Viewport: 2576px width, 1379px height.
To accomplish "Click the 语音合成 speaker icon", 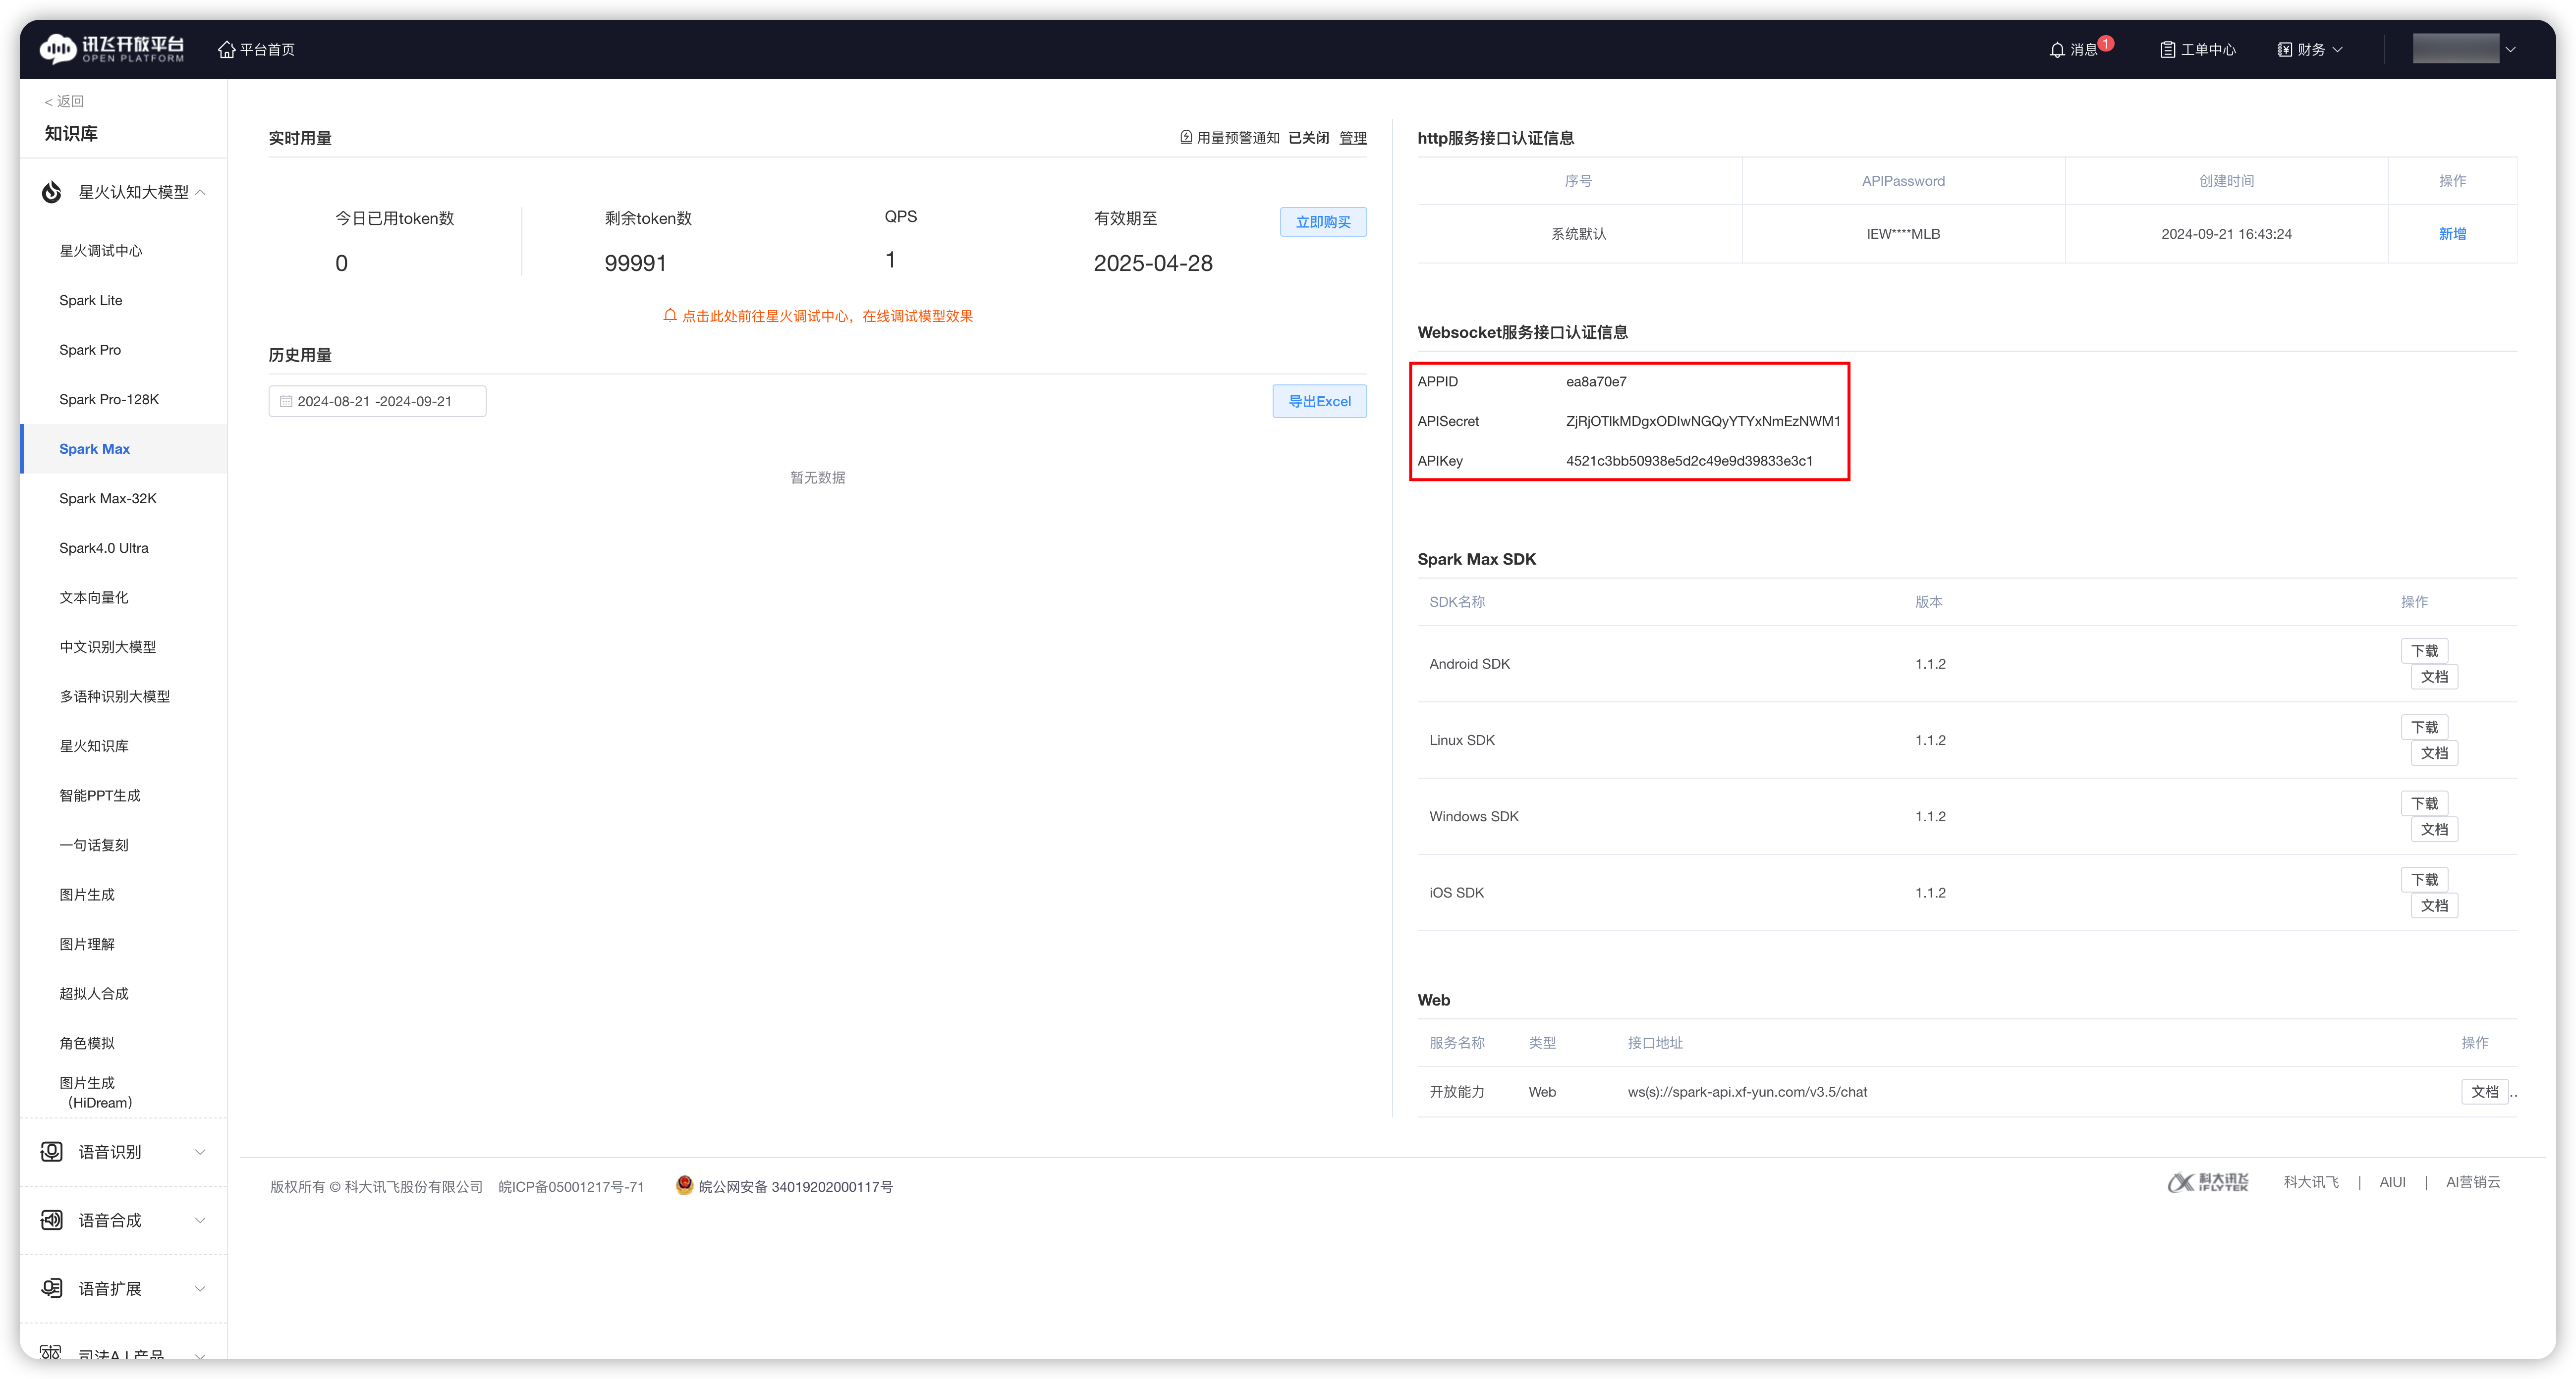I will (52, 1220).
